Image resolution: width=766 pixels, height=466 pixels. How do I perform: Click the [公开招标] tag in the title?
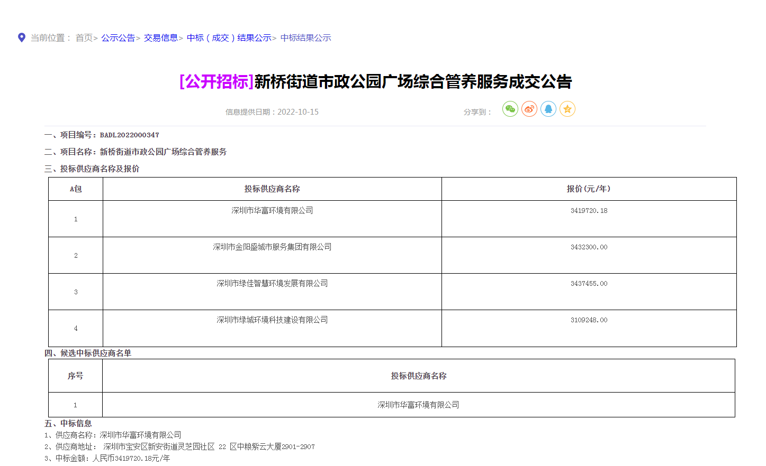pyautogui.click(x=217, y=82)
